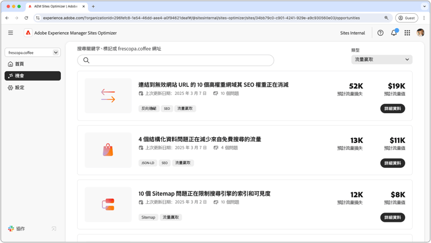431x243 pixels.
Task: Click 詳細資料 for the Sitemap opportunity
Action: click(392, 217)
